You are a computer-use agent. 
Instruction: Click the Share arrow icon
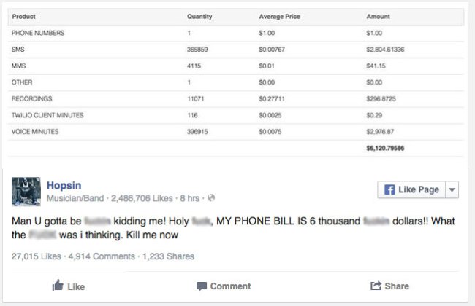click(376, 286)
